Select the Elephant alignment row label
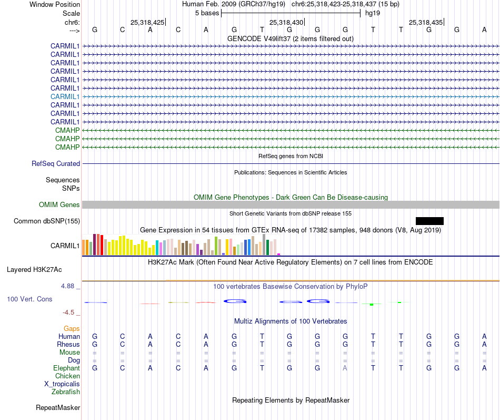The width and height of the screenshot is (500, 420). [66, 368]
